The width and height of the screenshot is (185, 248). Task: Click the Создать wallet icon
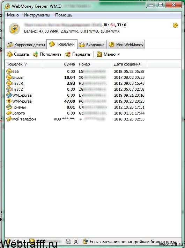(9, 54)
